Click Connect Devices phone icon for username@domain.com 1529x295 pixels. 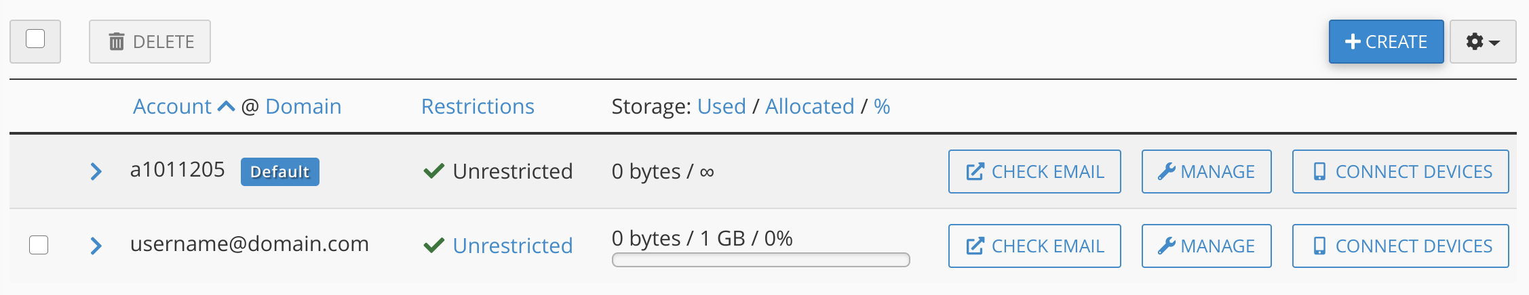point(1319,246)
